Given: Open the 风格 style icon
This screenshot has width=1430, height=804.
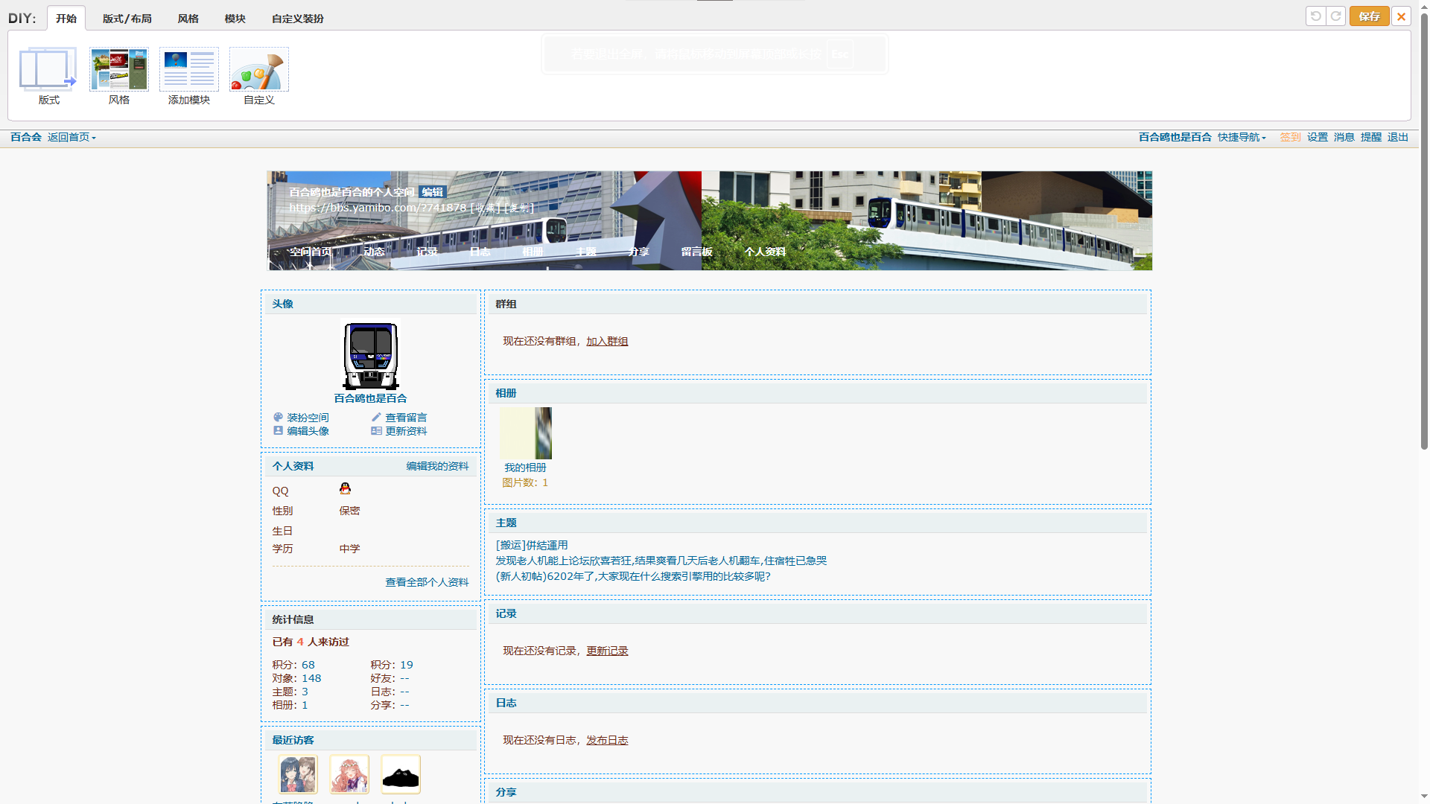Looking at the screenshot, I should pyautogui.click(x=119, y=69).
